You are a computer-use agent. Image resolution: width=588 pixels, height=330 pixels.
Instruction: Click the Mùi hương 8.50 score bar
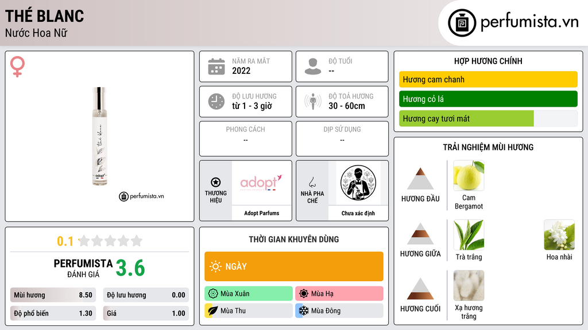[53, 295]
